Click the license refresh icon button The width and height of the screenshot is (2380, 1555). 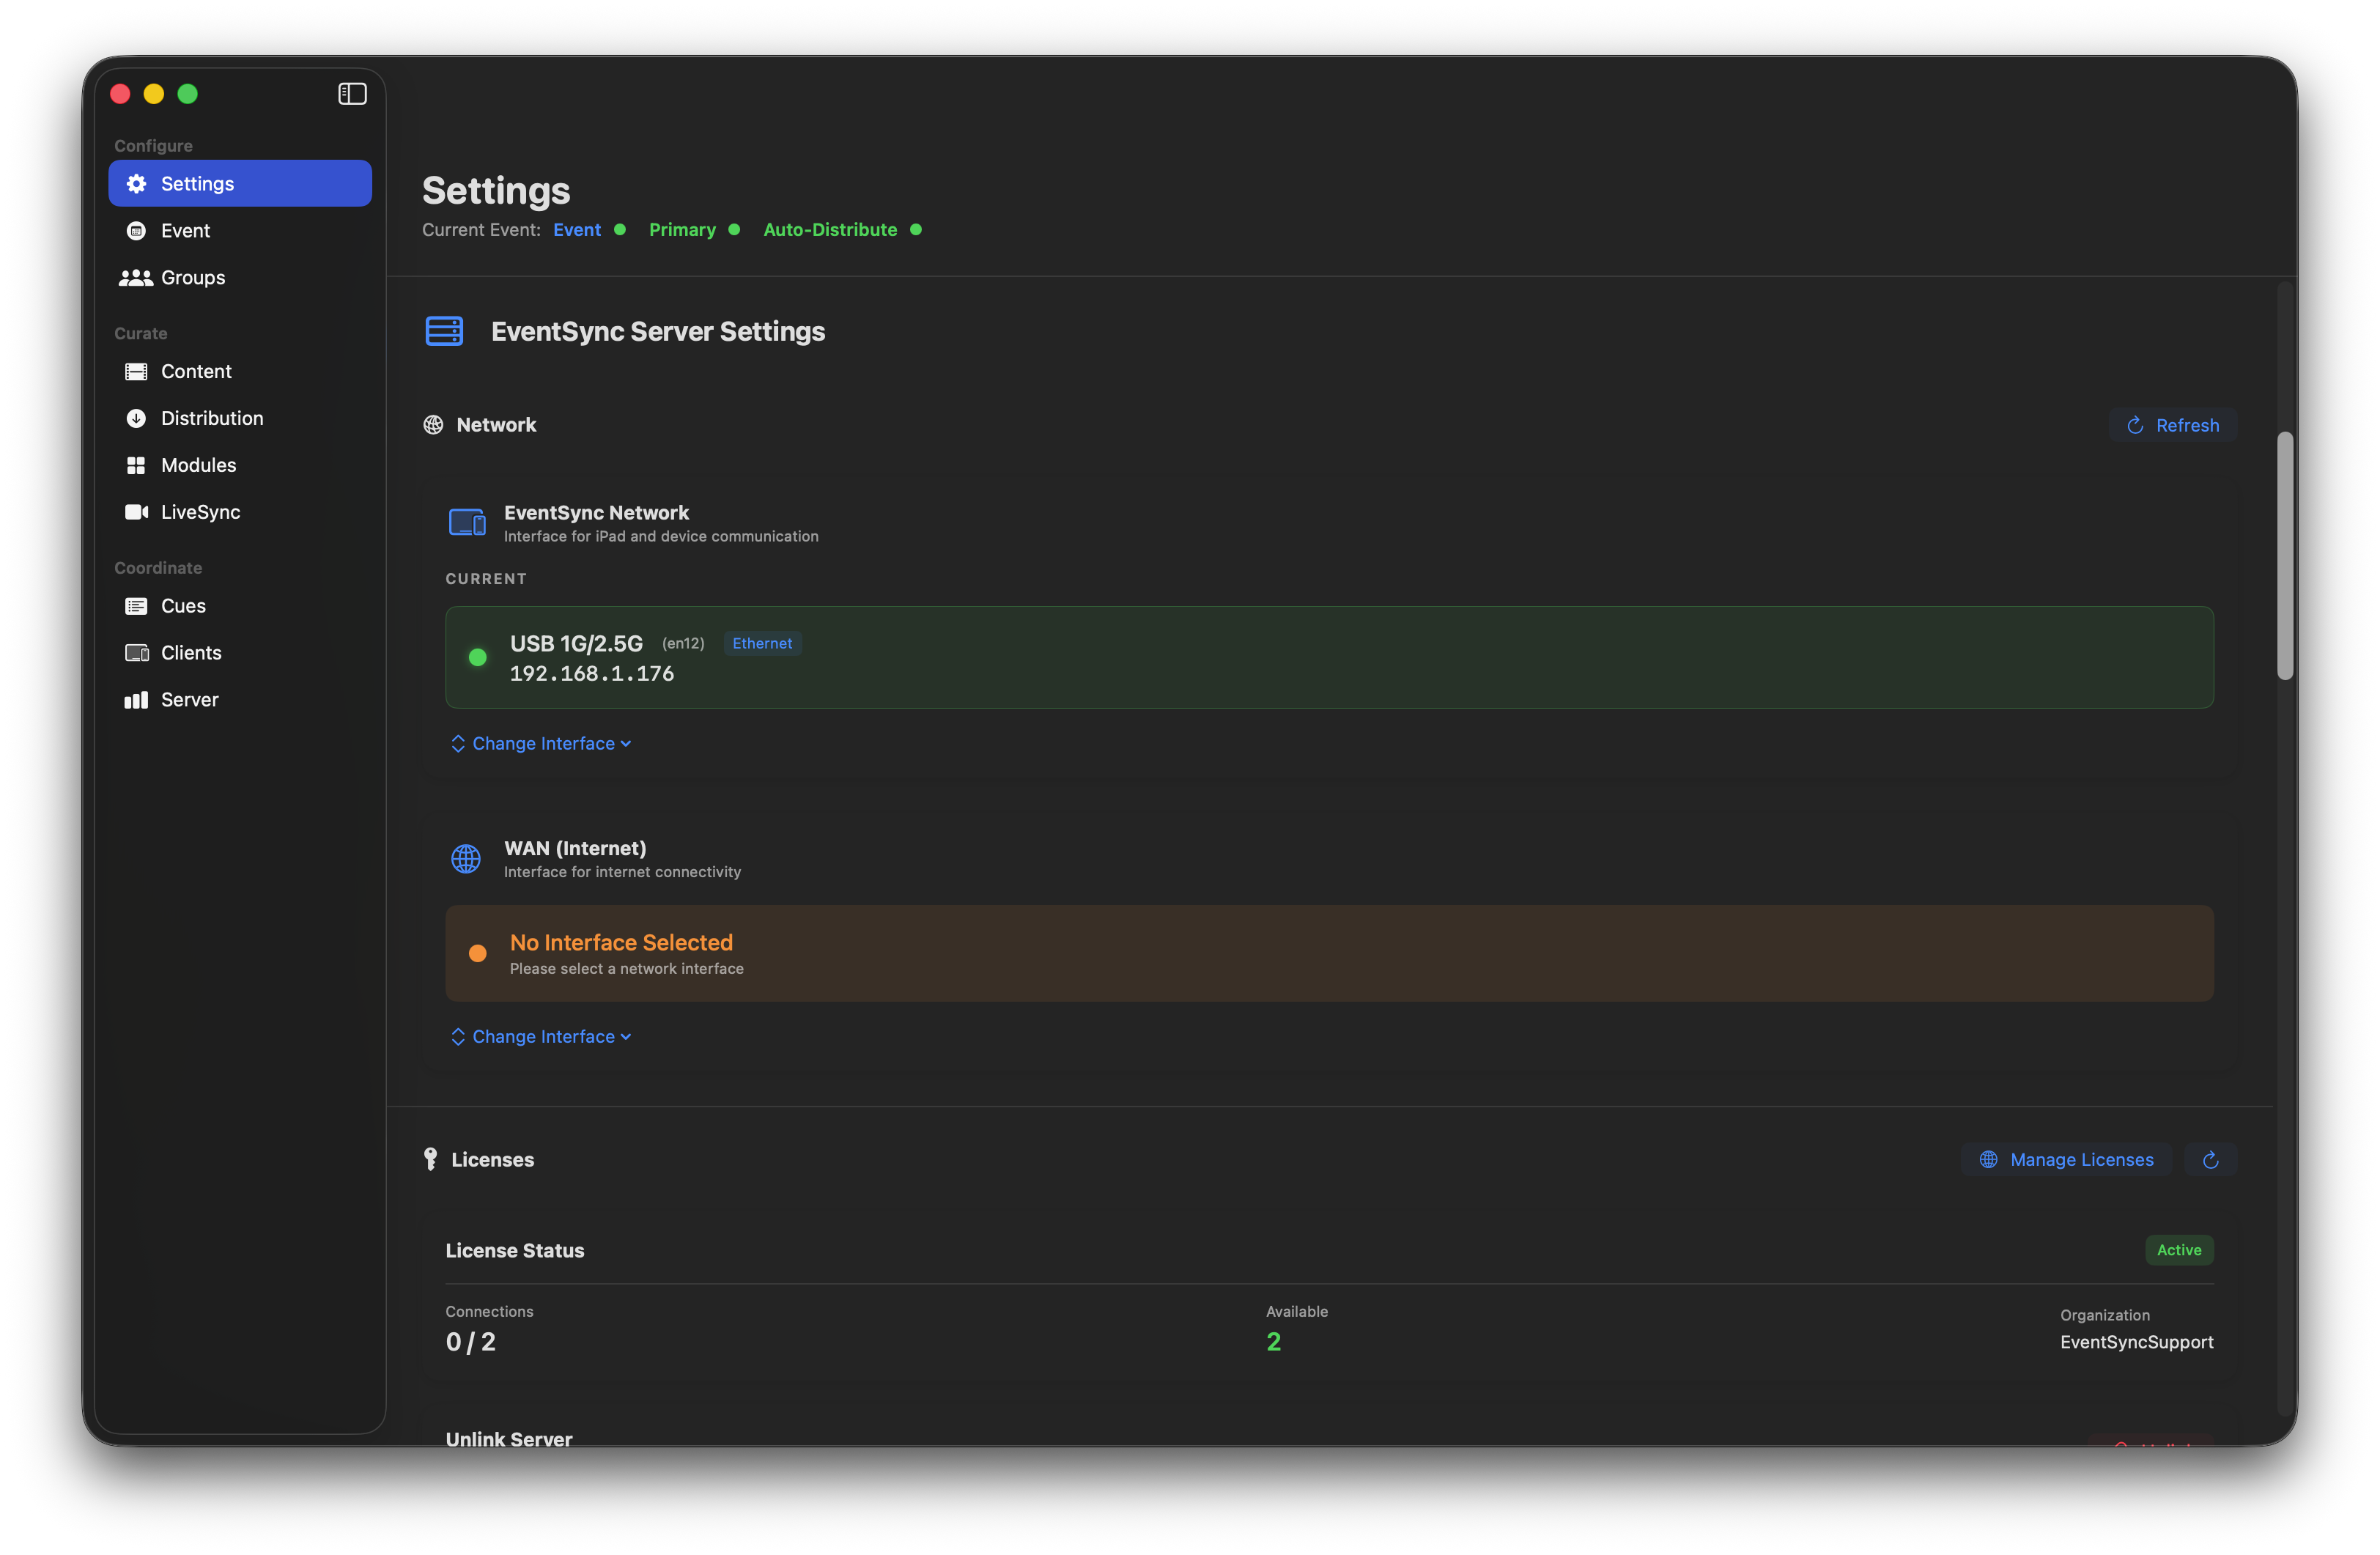(x=2210, y=1159)
